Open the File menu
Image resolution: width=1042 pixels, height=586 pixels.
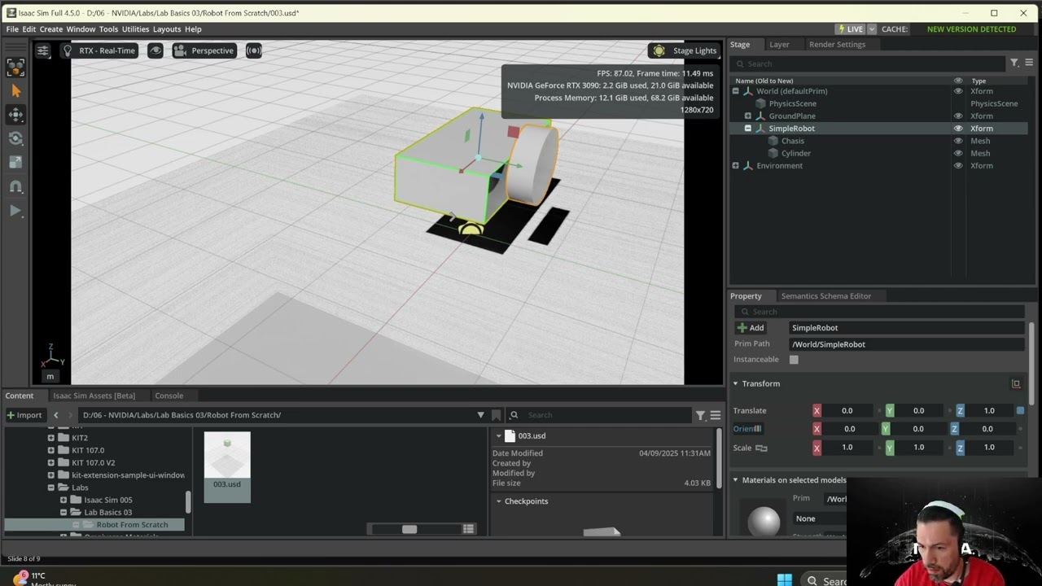[x=12, y=29]
